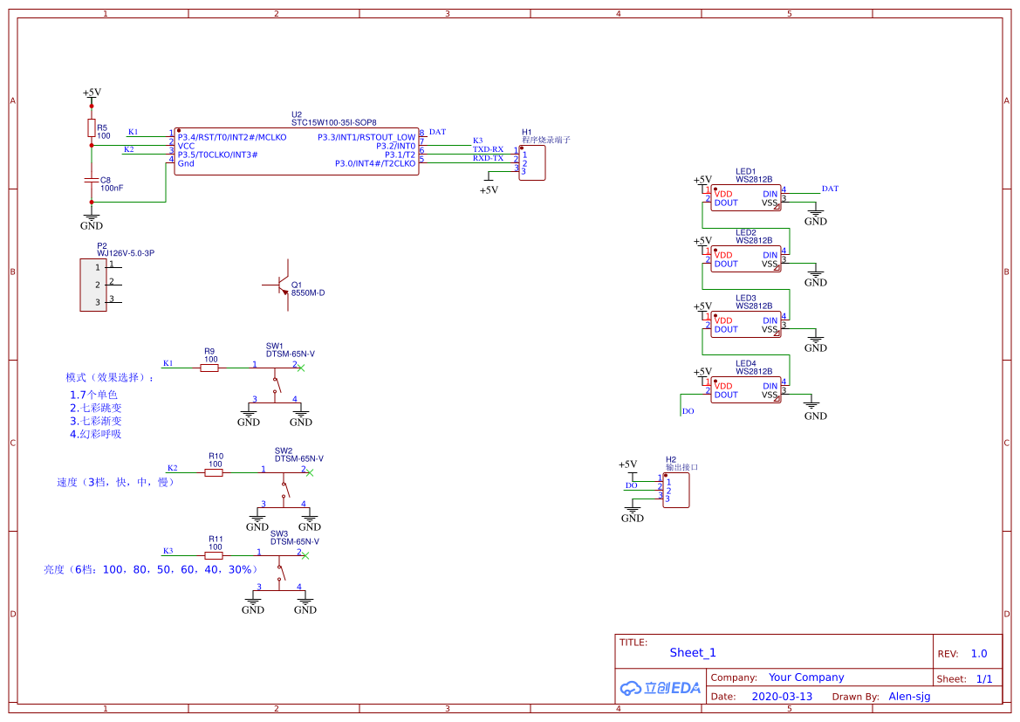The image size is (1020, 722).
Task: Select the speed note "速度（3档，快，中，慢）"
Action: click(x=115, y=483)
